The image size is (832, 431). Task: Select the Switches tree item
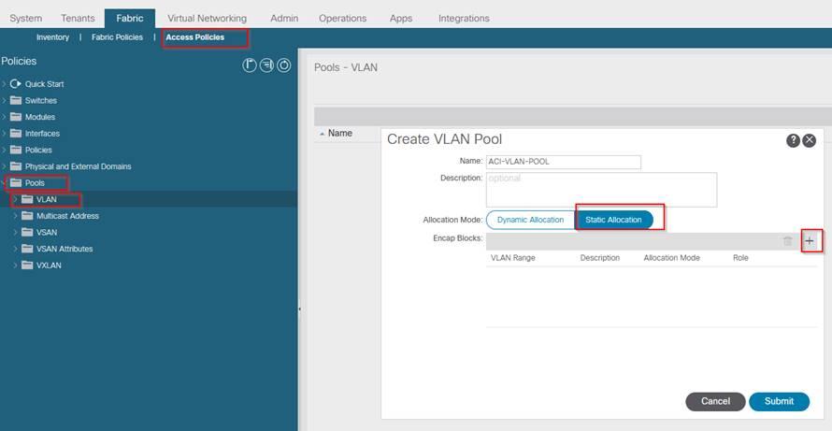(x=41, y=100)
